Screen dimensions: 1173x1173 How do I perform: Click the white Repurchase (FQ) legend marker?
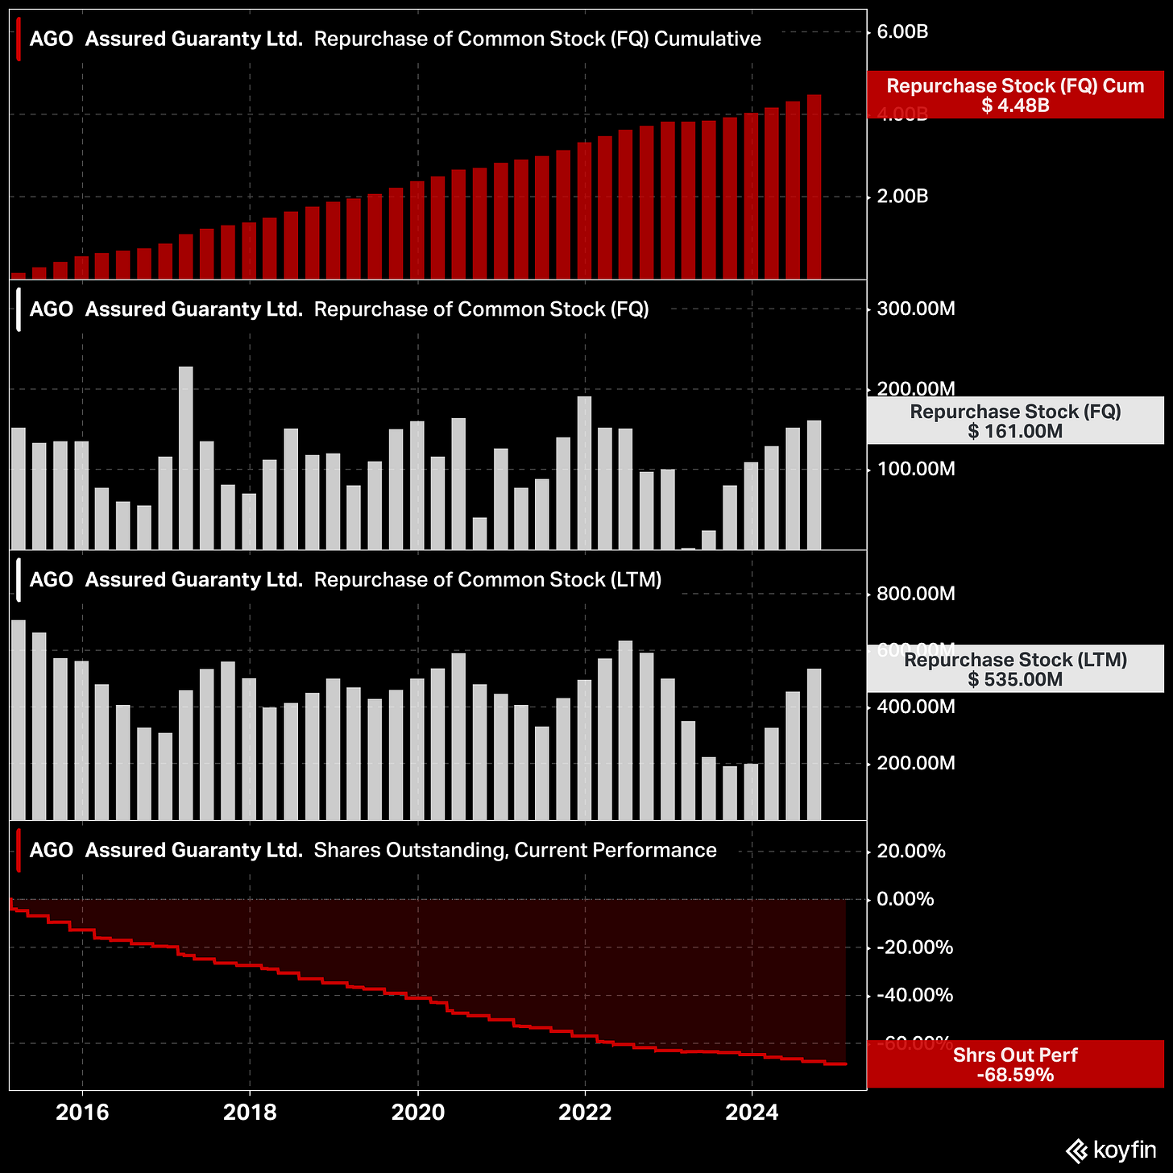pos(18,309)
